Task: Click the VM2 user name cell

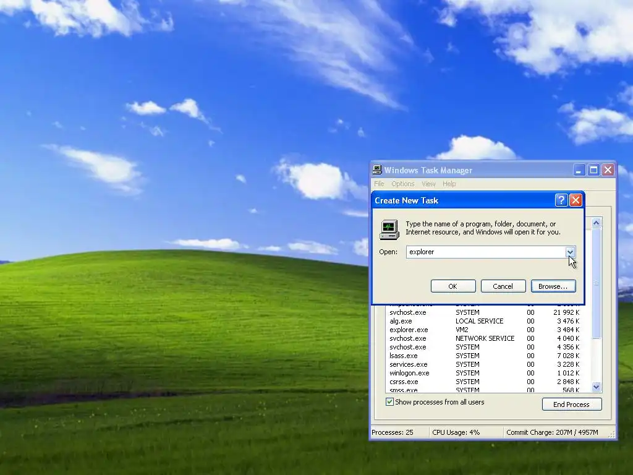Action: pos(462,330)
